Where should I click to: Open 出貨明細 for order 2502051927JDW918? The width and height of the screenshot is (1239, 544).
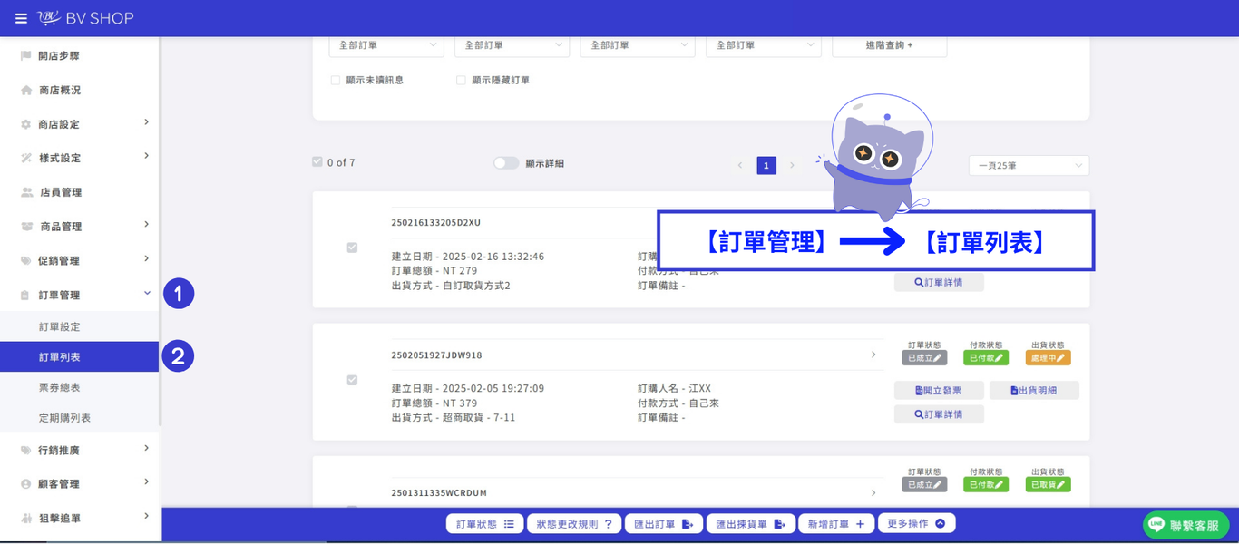click(x=1034, y=391)
